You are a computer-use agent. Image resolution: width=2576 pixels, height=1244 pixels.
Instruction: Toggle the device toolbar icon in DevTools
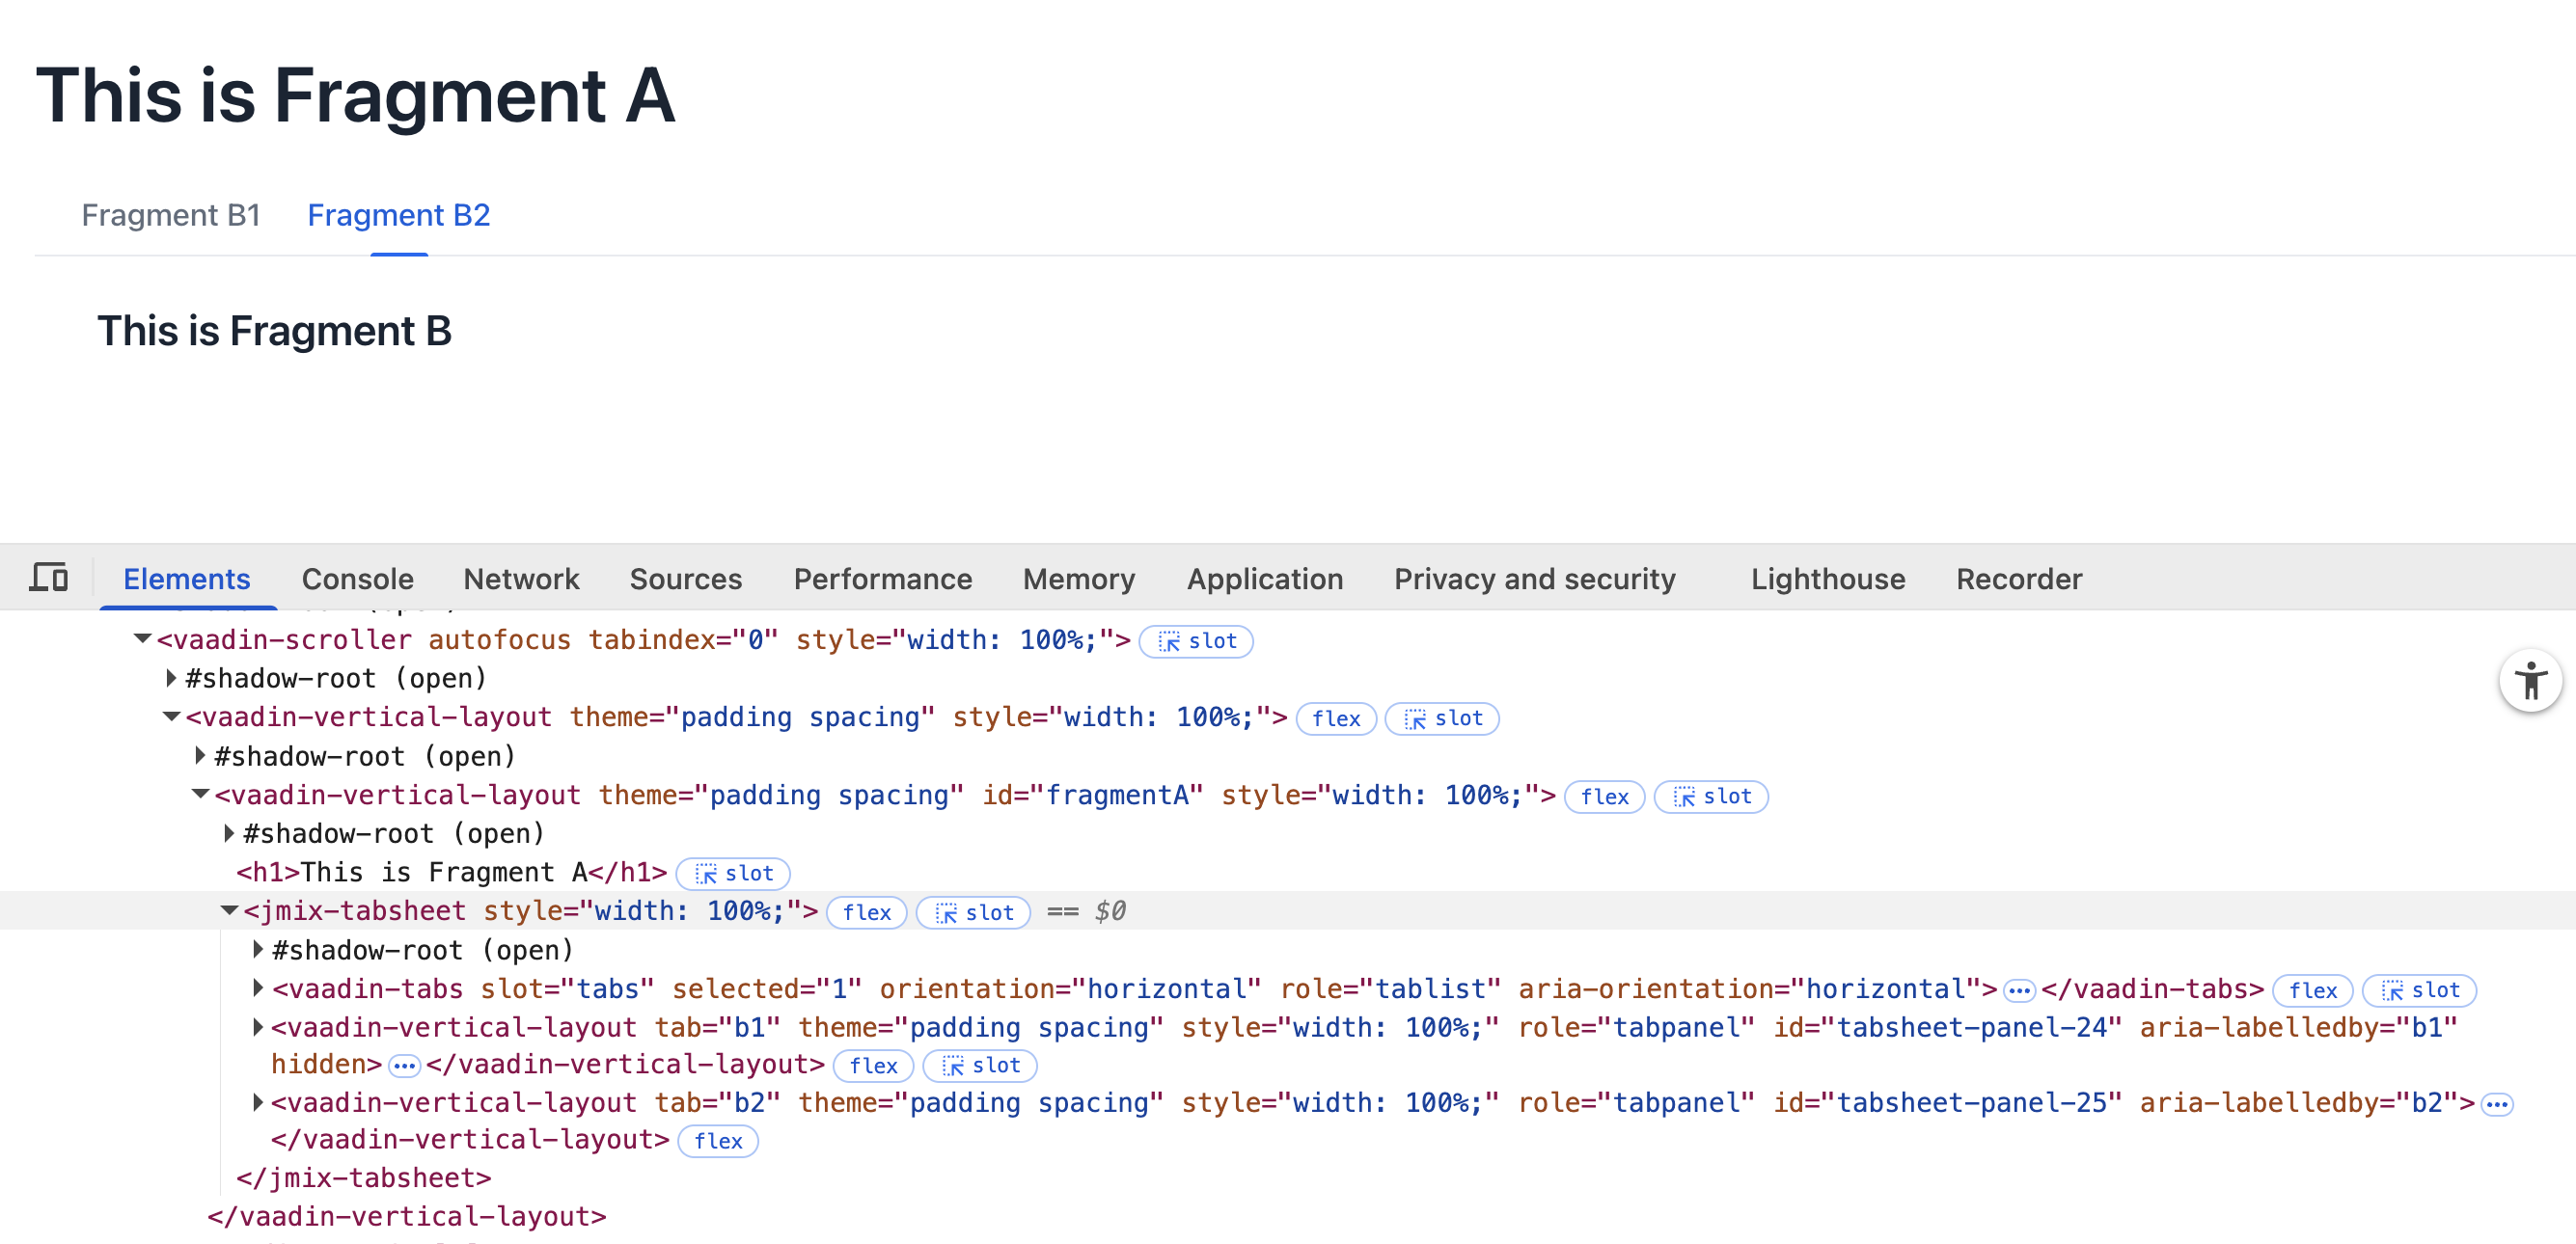click(x=48, y=578)
